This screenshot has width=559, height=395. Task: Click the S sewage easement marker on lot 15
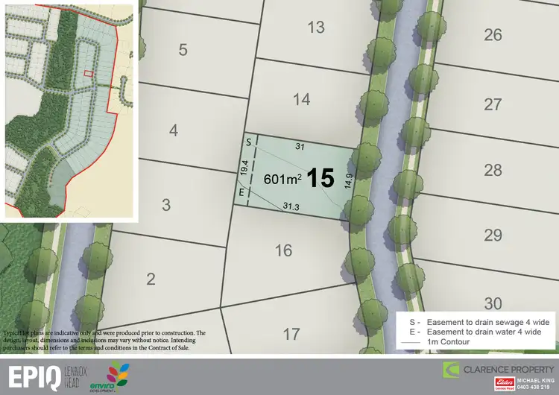[248, 142]
